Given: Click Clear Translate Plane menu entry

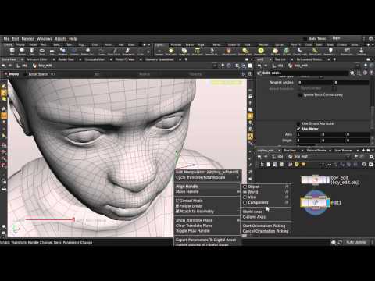Looking at the screenshot, I should [194, 226].
